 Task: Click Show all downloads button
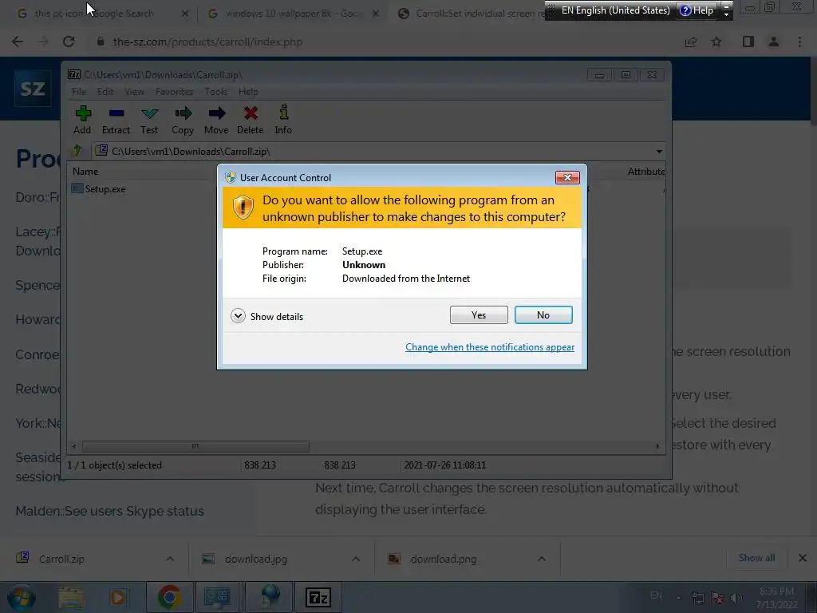(756, 558)
